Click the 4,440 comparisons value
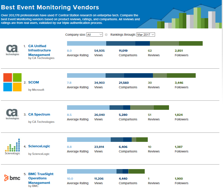223x196 pixels. (123, 178)
